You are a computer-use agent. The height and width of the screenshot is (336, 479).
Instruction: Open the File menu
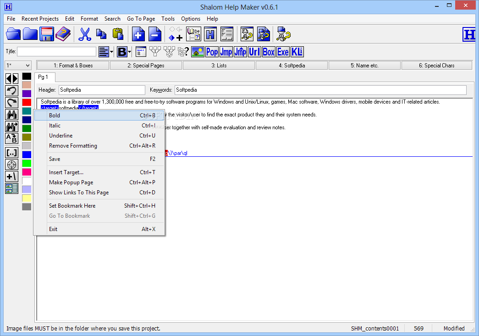tap(11, 19)
